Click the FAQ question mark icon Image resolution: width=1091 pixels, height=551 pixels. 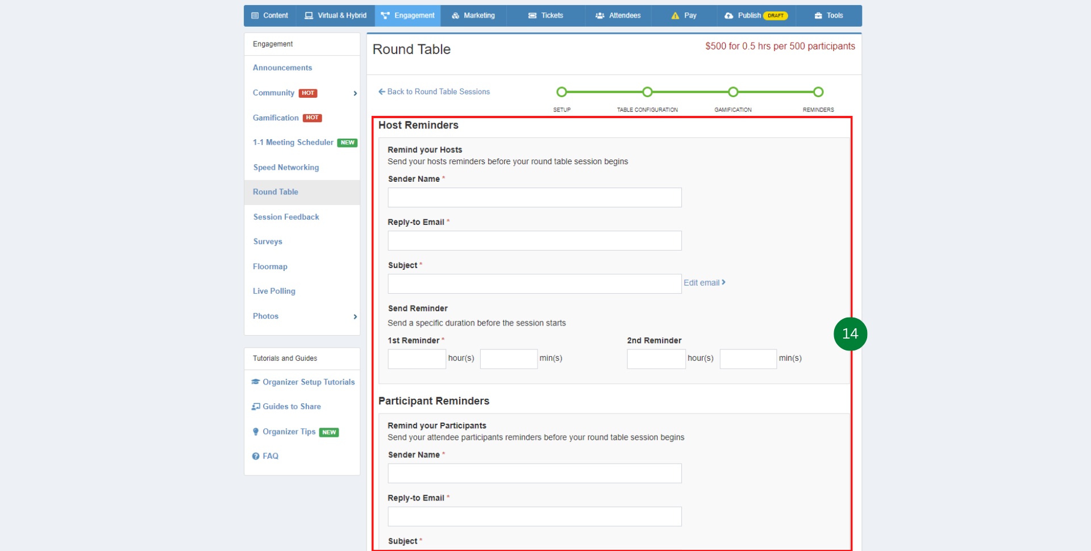256,456
